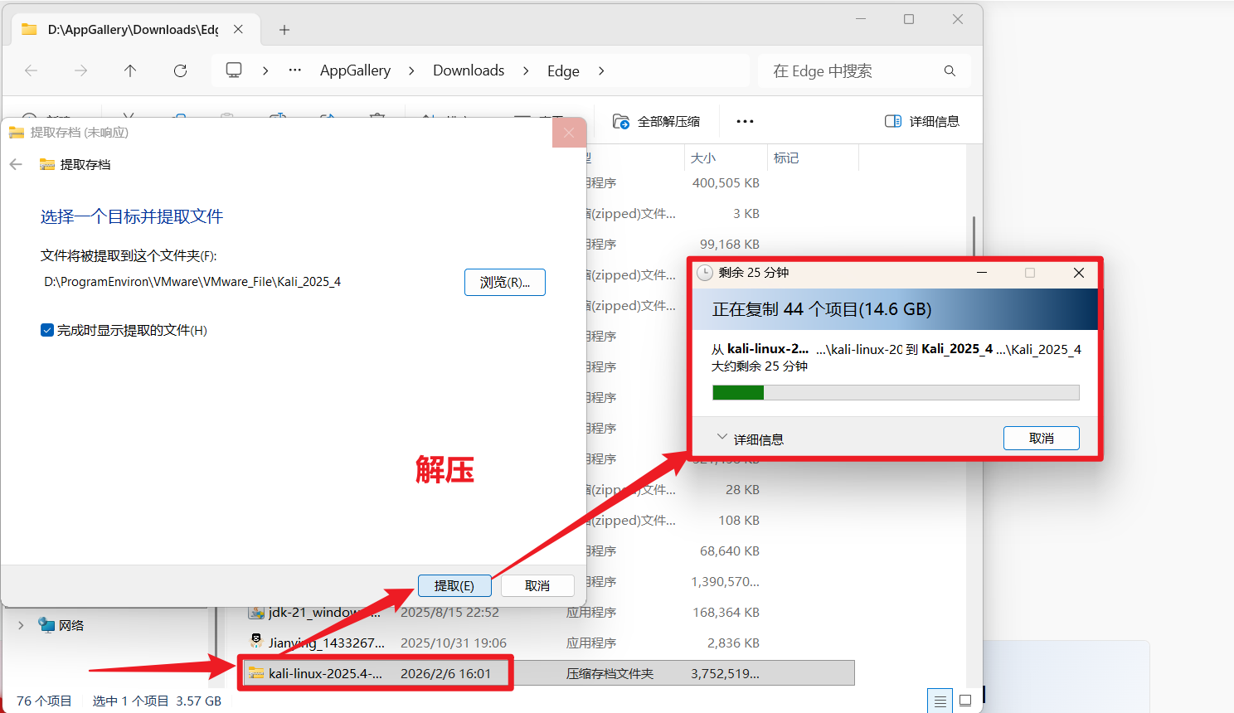Click the date 2025/10/31 19:06
1234x713 pixels.
pyautogui.click(x=454, y=643)
